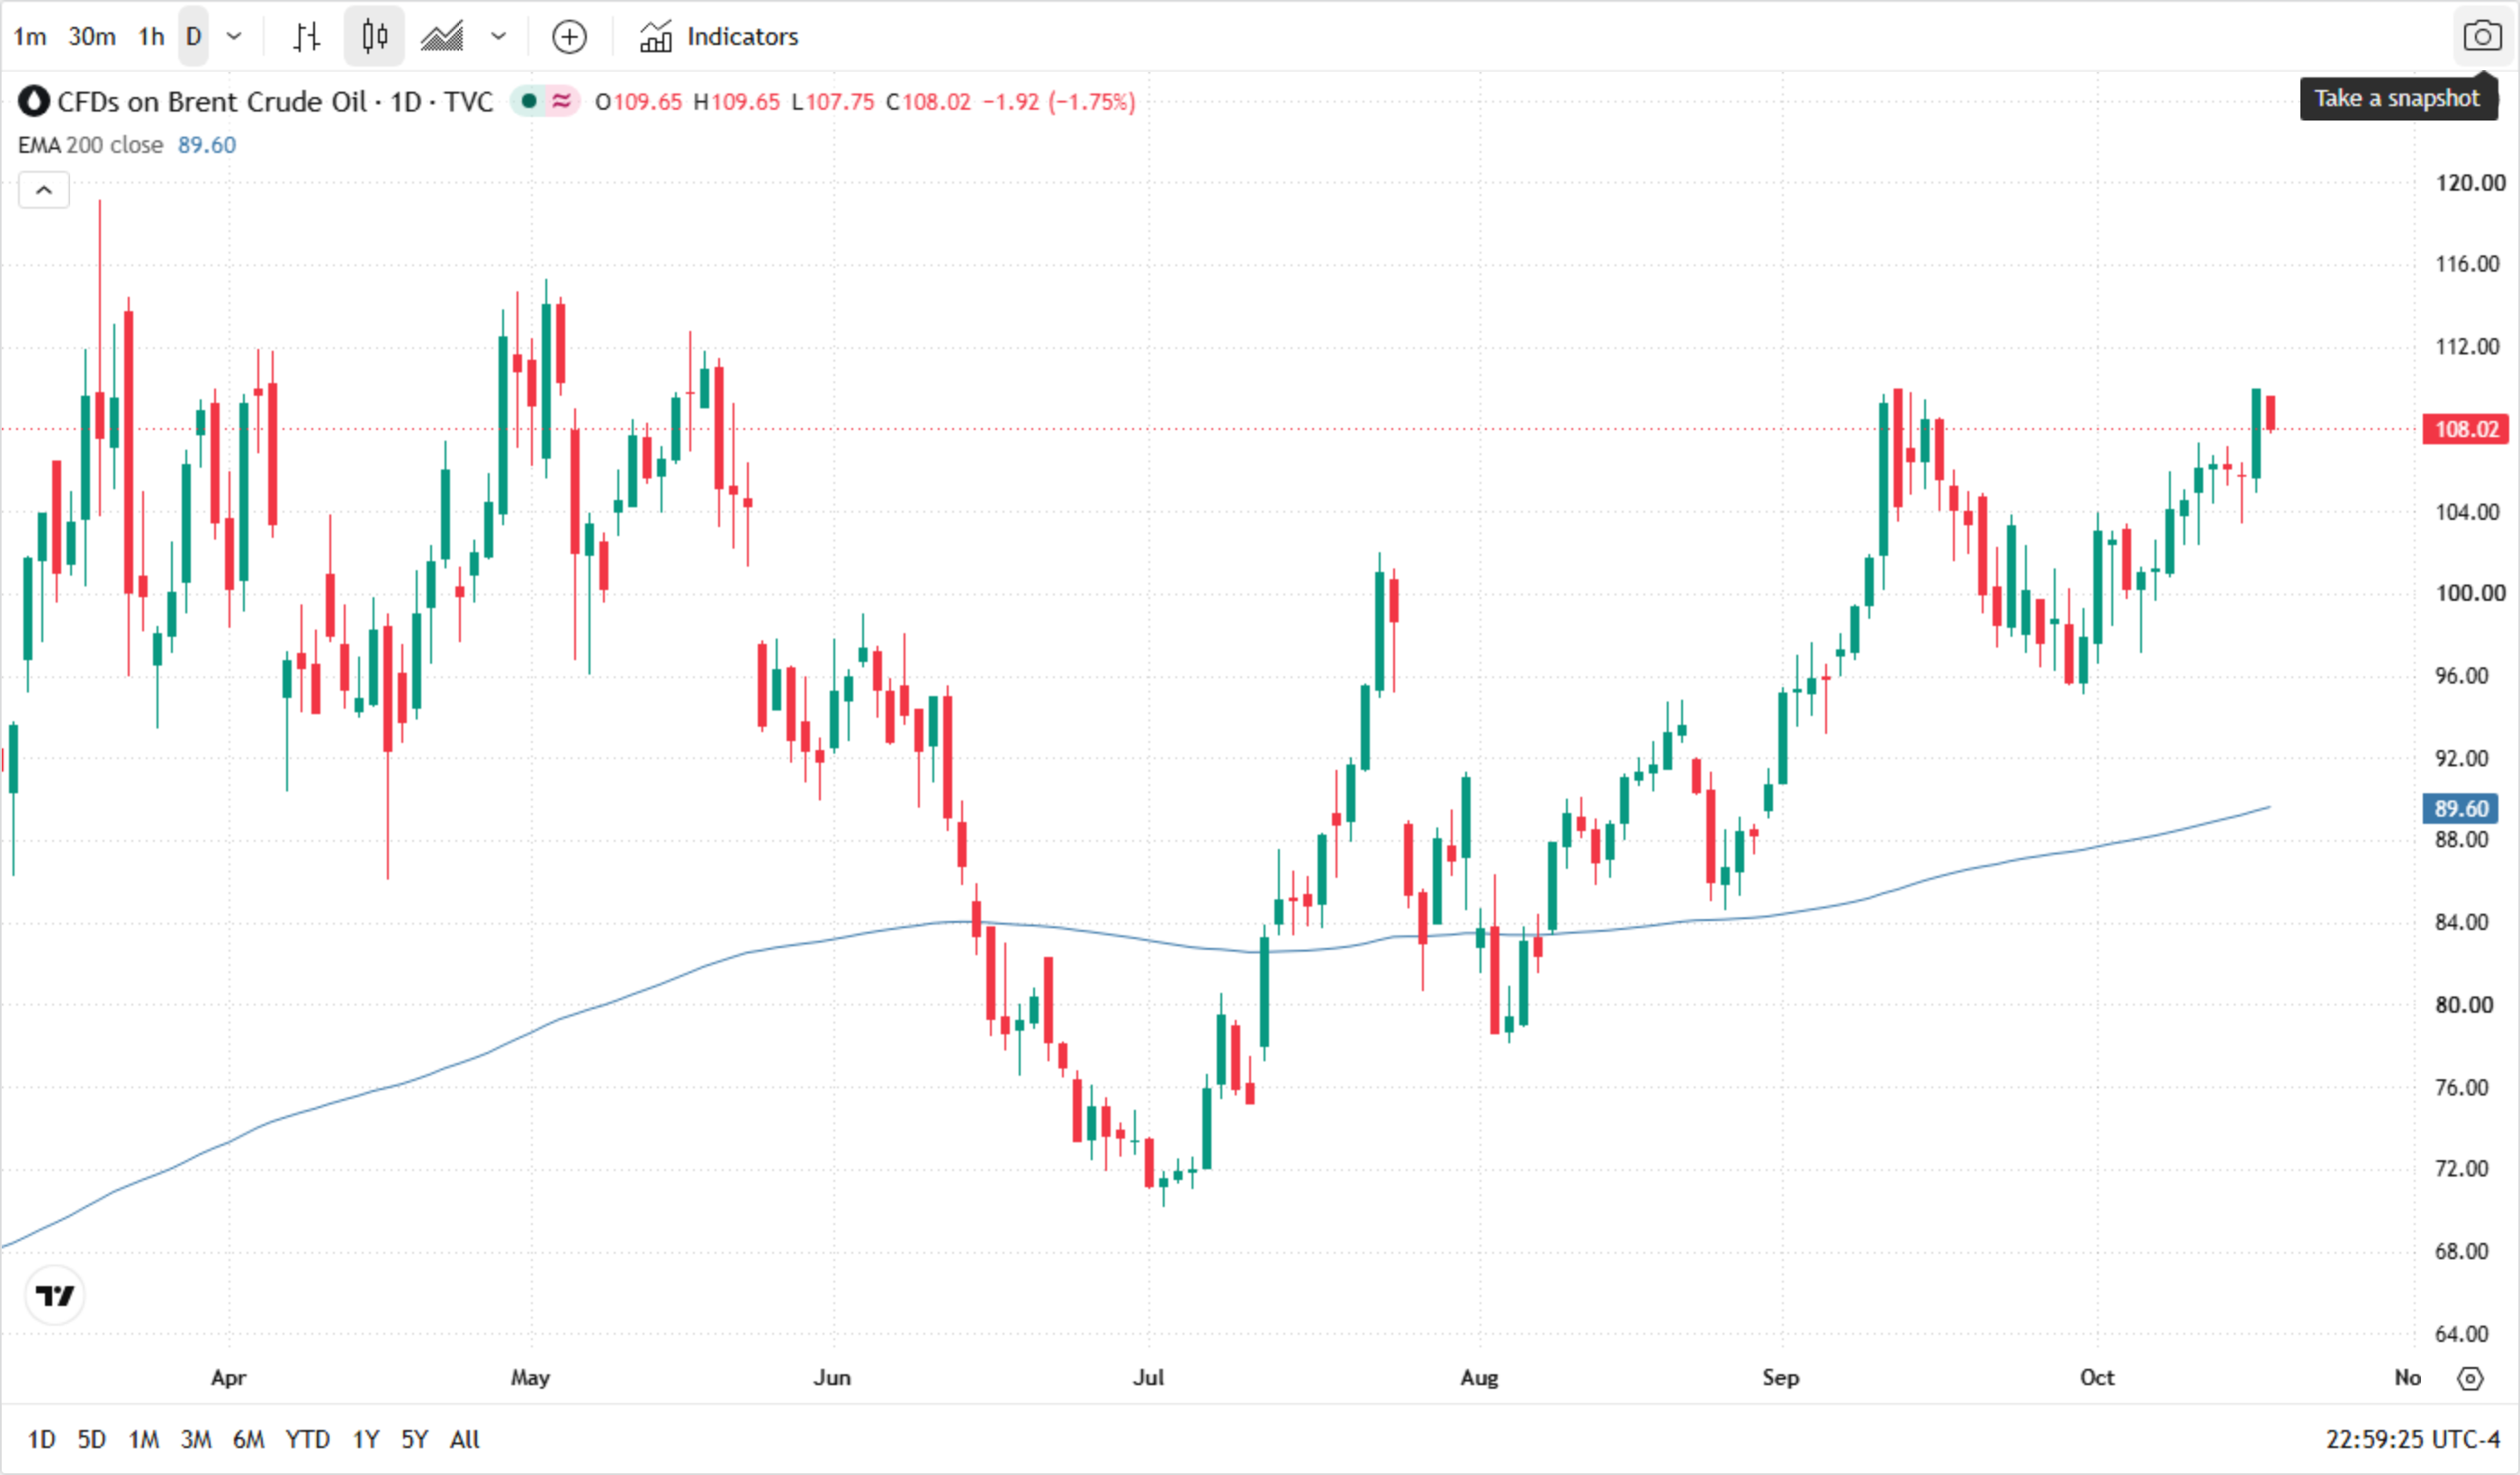Screen dimensions: 2520x1475
Task: Expand the chart style dropdown arrow
Action: pos(498,37)
